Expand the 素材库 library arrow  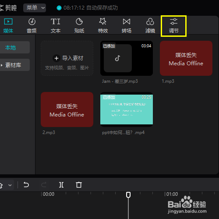coord(2,65)
